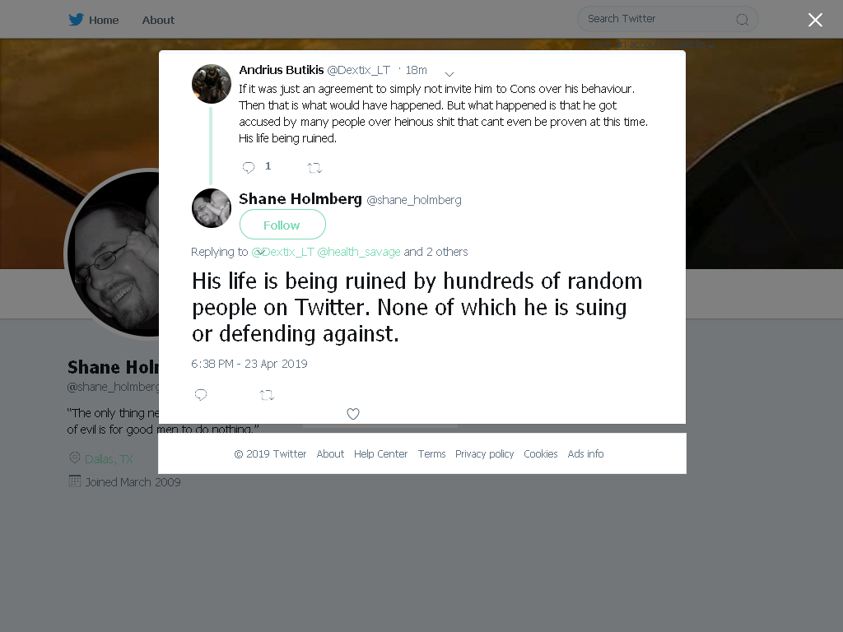
Task: Go to Home in the top navigation
Action: pyautogui.click(x=104, y=20)
